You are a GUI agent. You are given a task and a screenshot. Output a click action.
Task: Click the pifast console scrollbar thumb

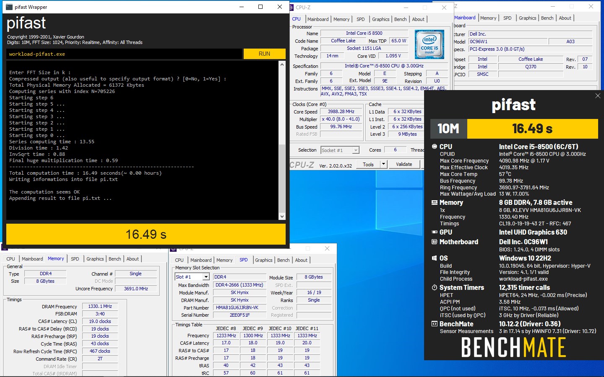[282, 178]
